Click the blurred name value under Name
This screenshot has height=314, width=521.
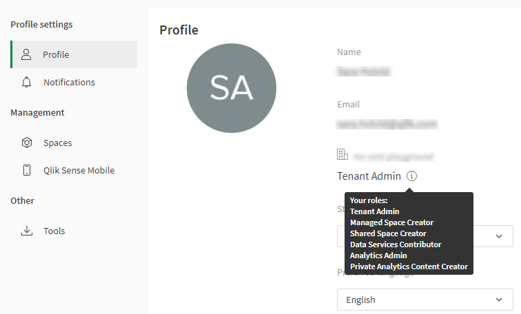[363, 71]
